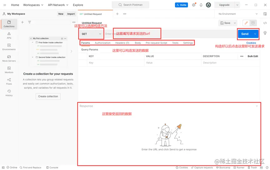Switch to the Pre-request Script tab
This screenshot has width=270, height=170.
click(156, 43)
